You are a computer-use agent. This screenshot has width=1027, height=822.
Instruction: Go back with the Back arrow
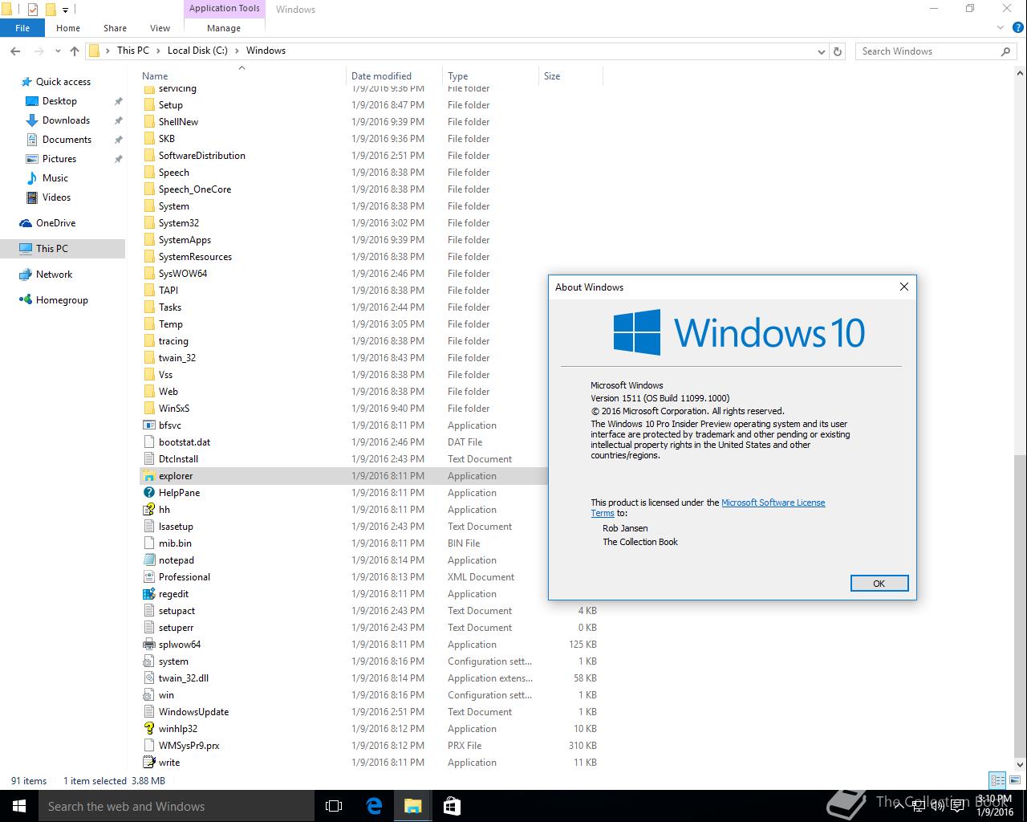coord(15,51)
